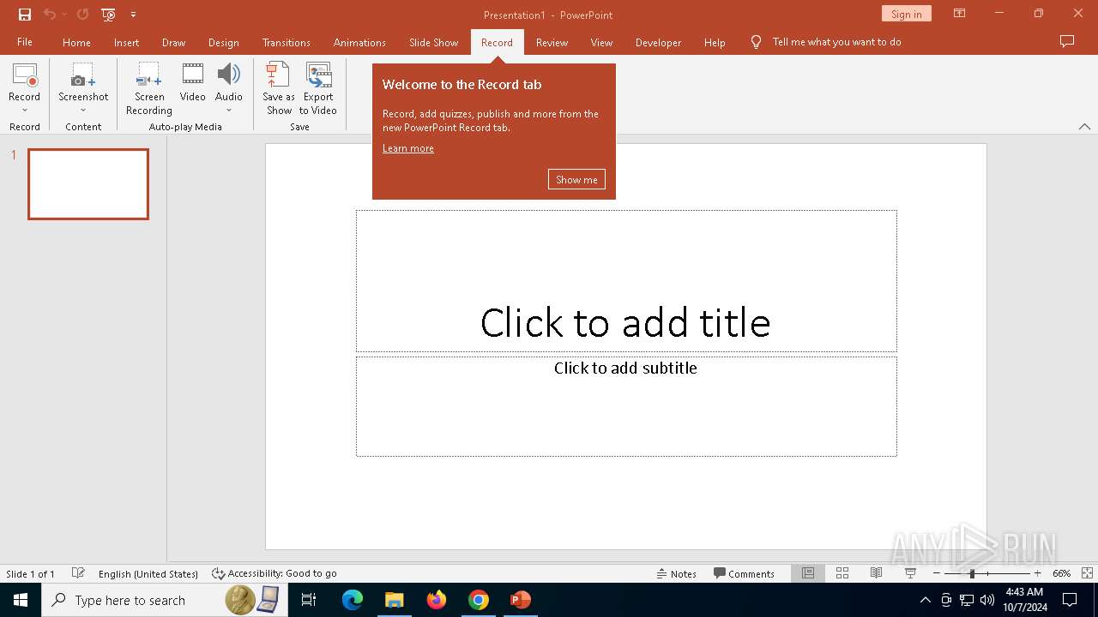This screenshot has width=1098, height=617.
Task: Switch to Slide Sorter view
Action: (x=842, y=573)
